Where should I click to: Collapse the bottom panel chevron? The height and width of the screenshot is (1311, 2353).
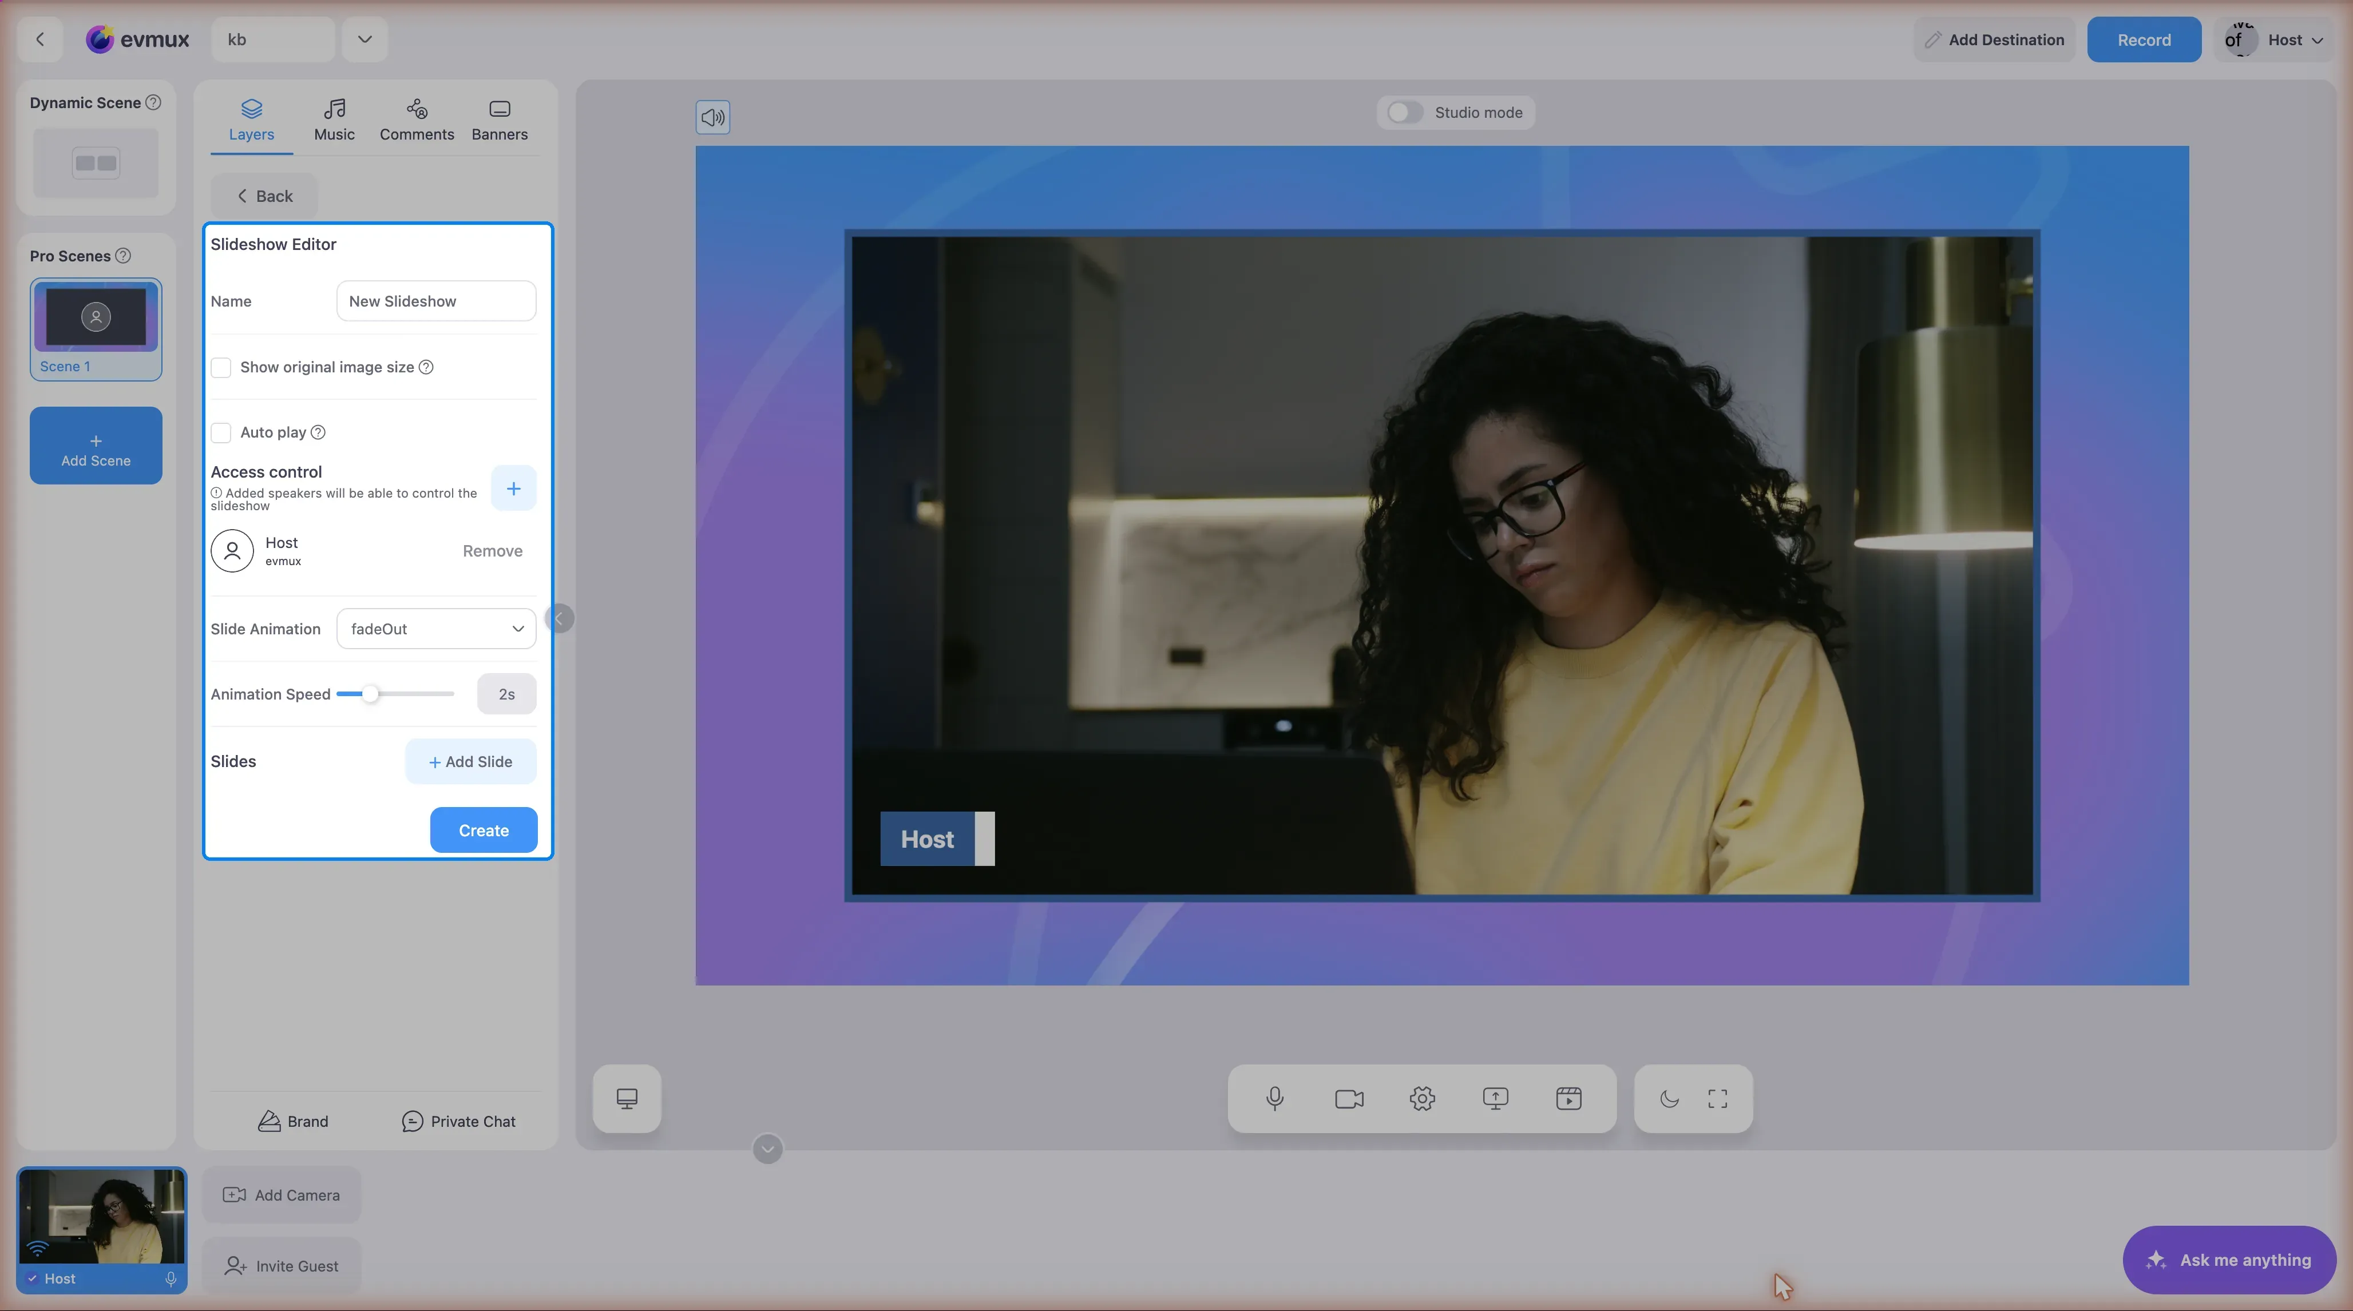(x=767, y=1149)
